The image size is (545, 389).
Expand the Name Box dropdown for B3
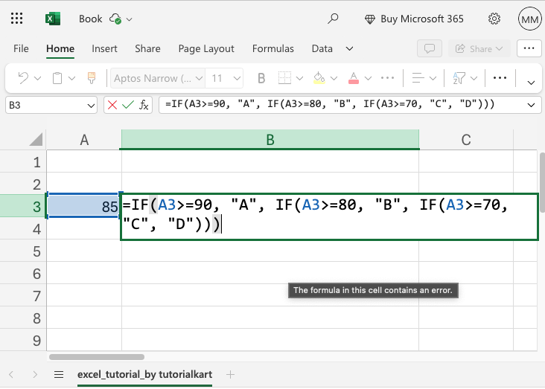coord(91,105)
